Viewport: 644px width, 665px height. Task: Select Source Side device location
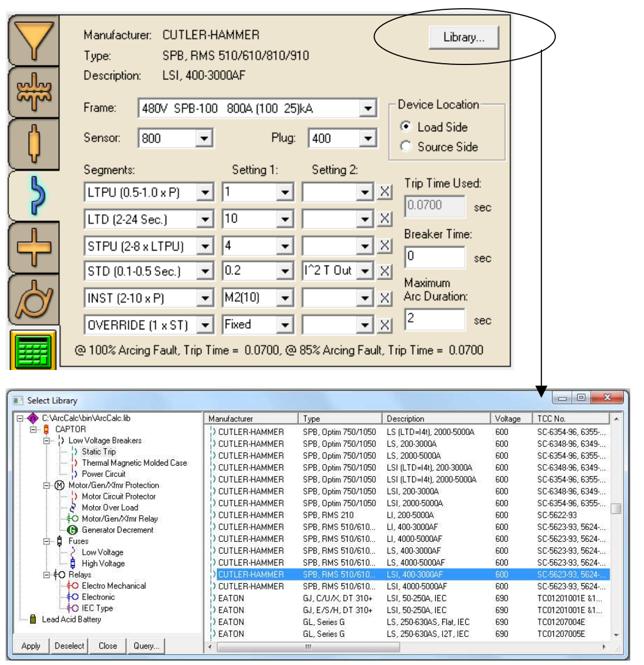(x=406, y=146)
